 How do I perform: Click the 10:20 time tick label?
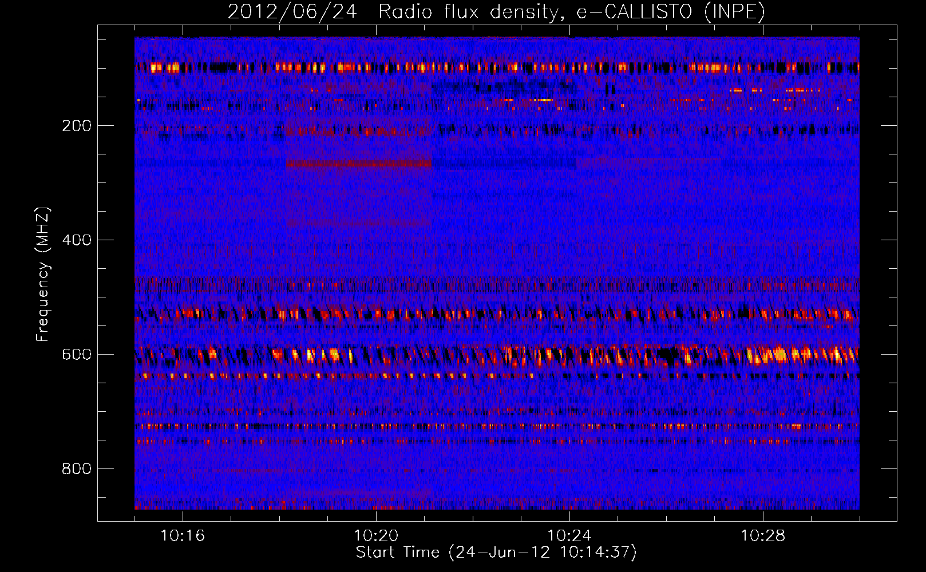click(x=376, y=536)
